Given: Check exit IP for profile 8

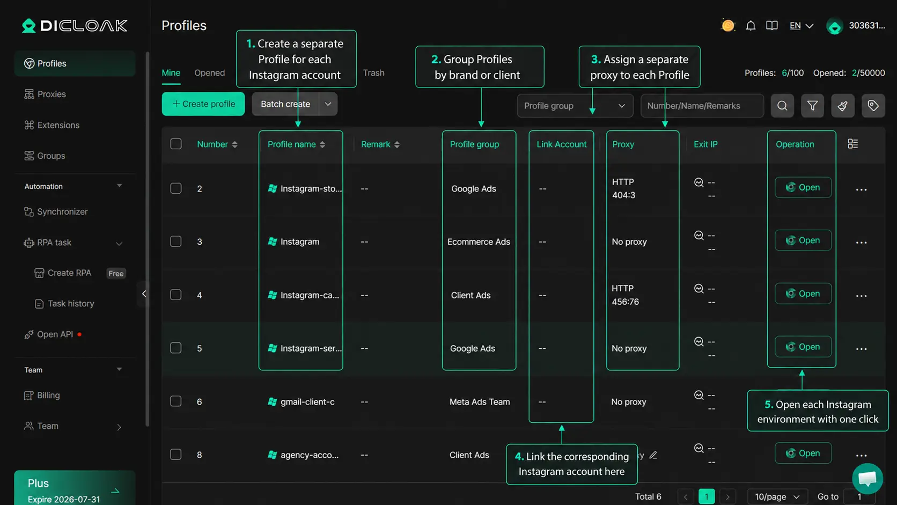Looking at the screenshot, I should pos(699,448).
